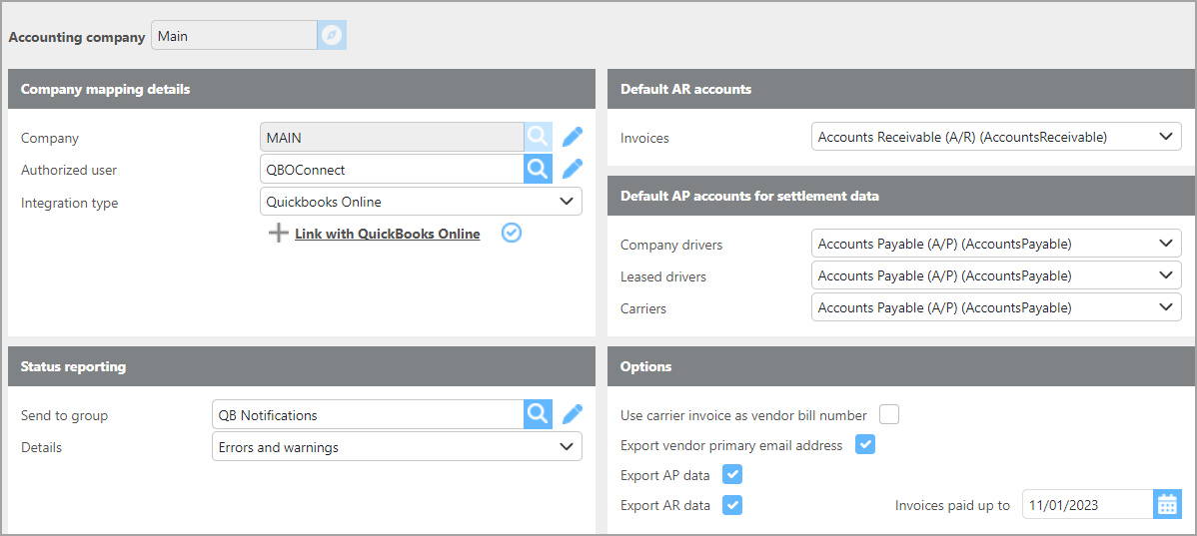The height and width of the screenshot is (536, 1197).
Task: Open the Company drivers AP account dropdown
Action: pyautogui.click(x=996, y=243)
